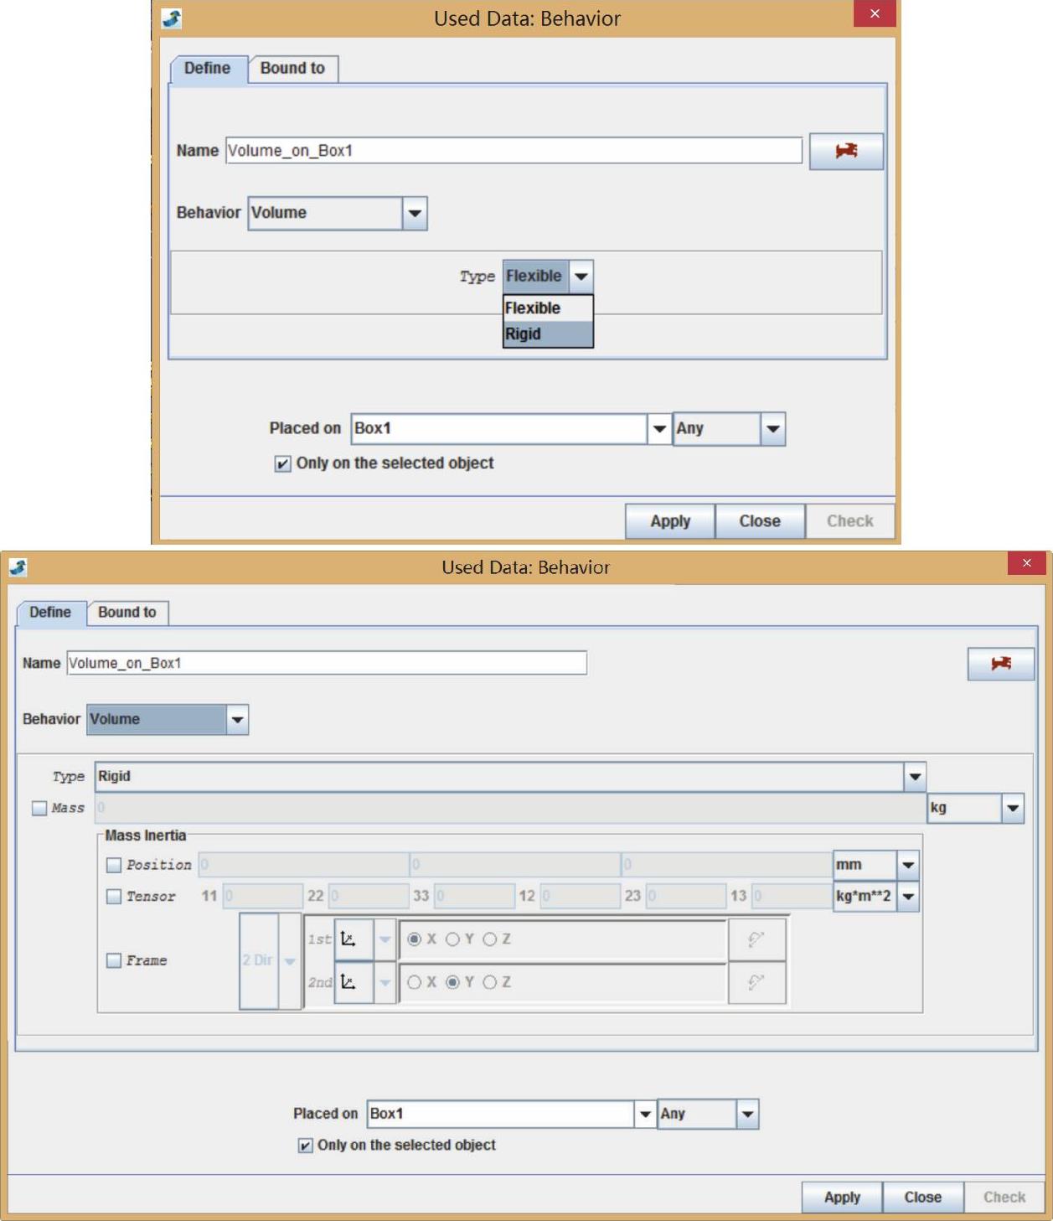Screen dimensions: 1053x1221
Task: Click the axis icon in the 1st direction row
Action: (348, 939)
